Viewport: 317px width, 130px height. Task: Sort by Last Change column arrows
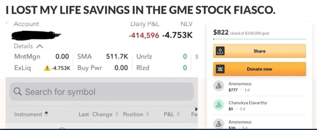[116, 114]
